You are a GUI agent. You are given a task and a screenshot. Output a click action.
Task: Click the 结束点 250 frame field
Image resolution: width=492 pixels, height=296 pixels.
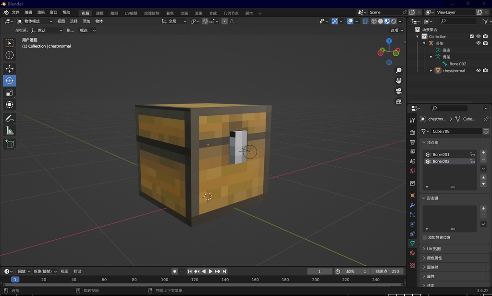[x=388, y=271]
